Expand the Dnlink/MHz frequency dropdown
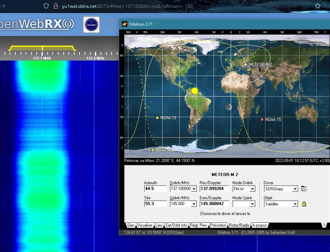 194,189
